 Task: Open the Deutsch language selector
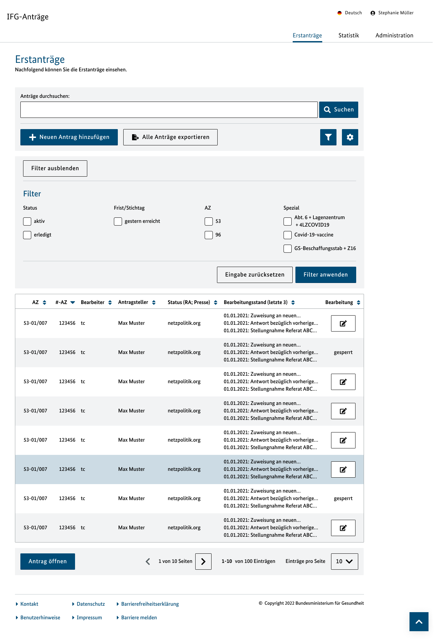pyautogui.click(x=349, y=13)
